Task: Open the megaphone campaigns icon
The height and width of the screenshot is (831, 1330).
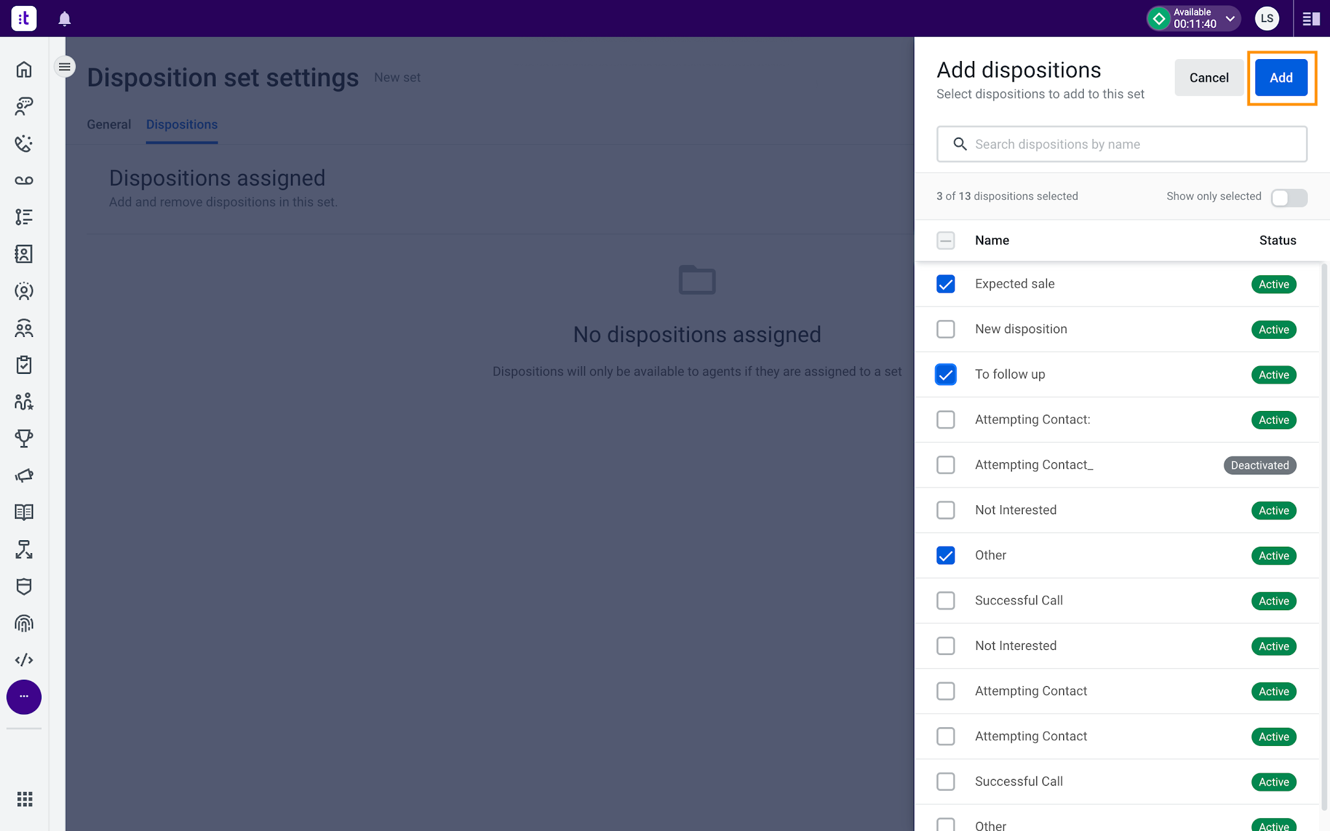Action: point(24,475)
